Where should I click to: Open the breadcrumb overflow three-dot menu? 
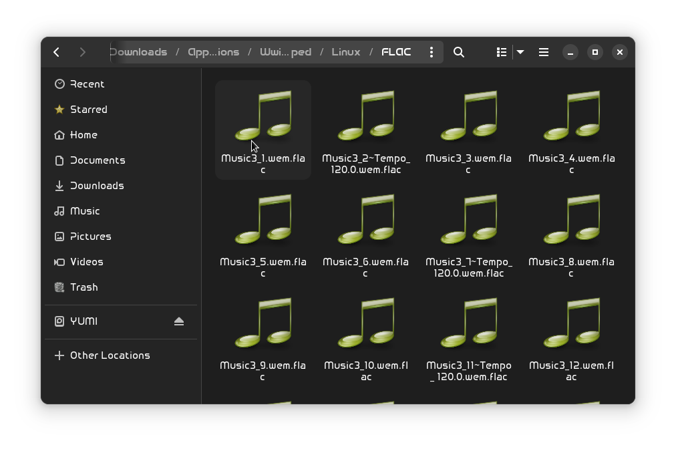point(432,51)
